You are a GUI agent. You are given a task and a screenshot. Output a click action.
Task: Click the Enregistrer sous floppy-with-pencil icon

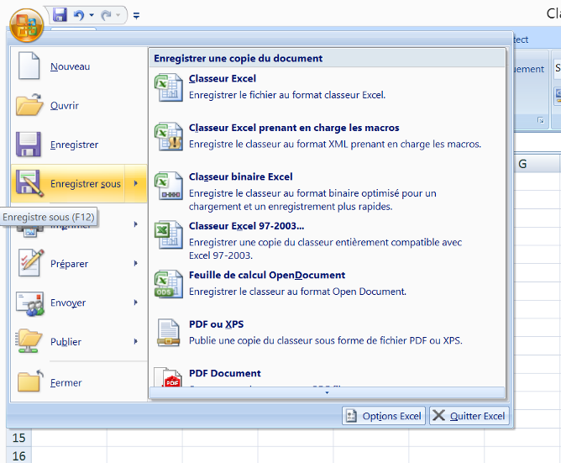29,183
